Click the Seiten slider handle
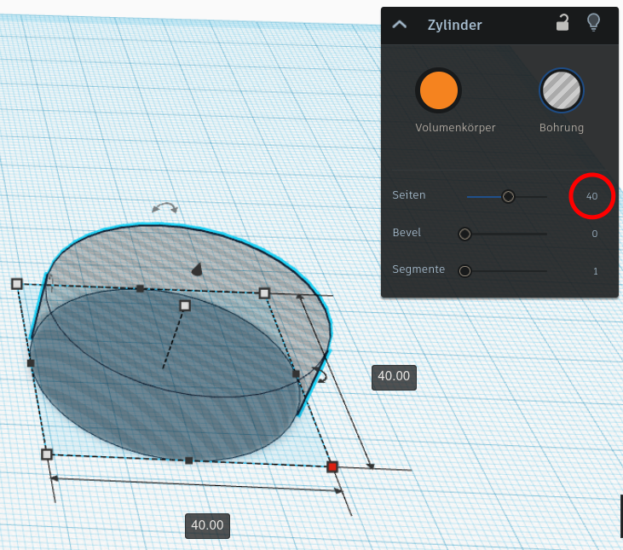The height and width of the screenshot is (550, 623). pos(508,196)
